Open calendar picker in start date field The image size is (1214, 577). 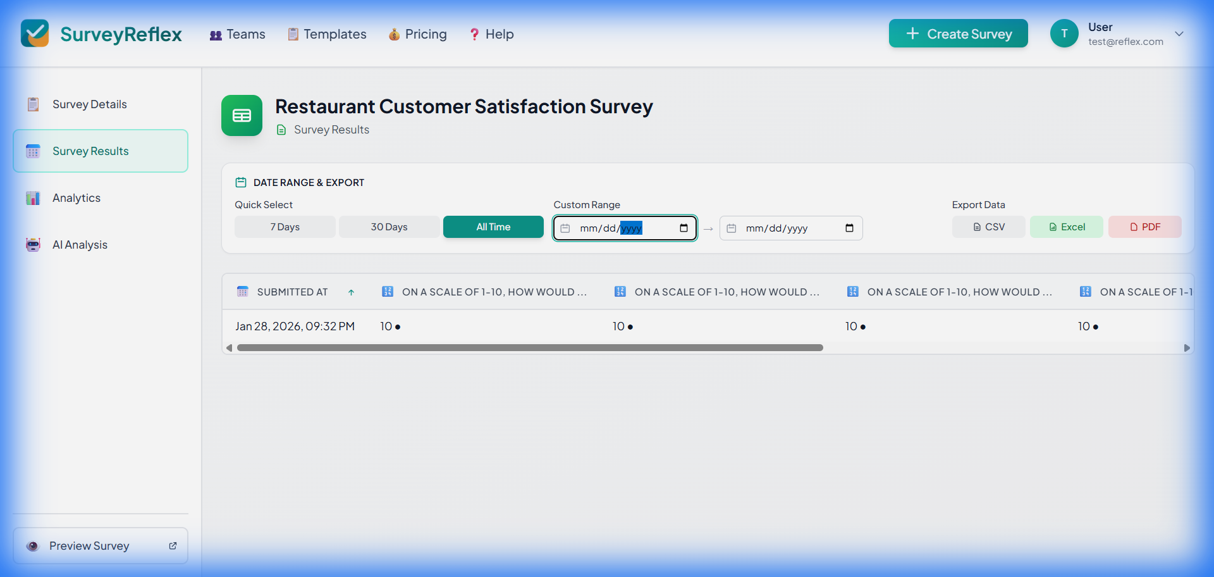(684, 228)
